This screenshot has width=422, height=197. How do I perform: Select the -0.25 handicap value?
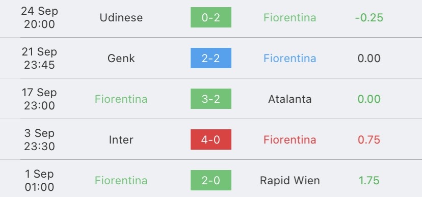coord(369,17)
